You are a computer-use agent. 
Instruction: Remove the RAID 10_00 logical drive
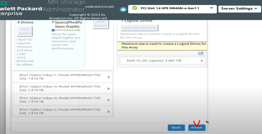coord(202,61)
